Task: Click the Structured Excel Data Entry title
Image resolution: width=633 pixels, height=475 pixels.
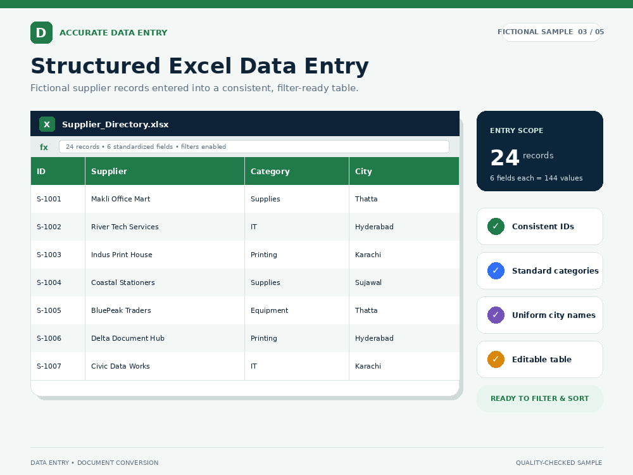Action: [x=200, y=66]
